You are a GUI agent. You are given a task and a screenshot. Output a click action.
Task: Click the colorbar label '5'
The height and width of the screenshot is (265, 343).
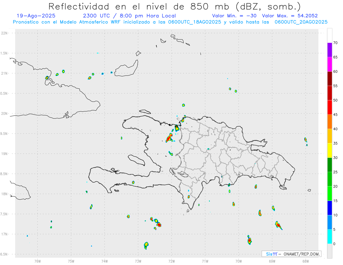pyautogui.click(x=334, y=230)
